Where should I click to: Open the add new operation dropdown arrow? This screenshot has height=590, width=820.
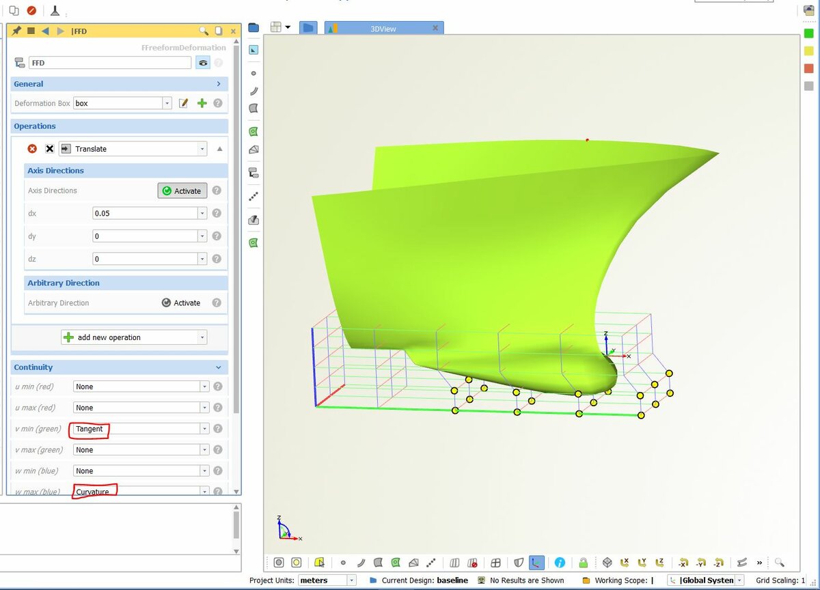pos(202,337)
